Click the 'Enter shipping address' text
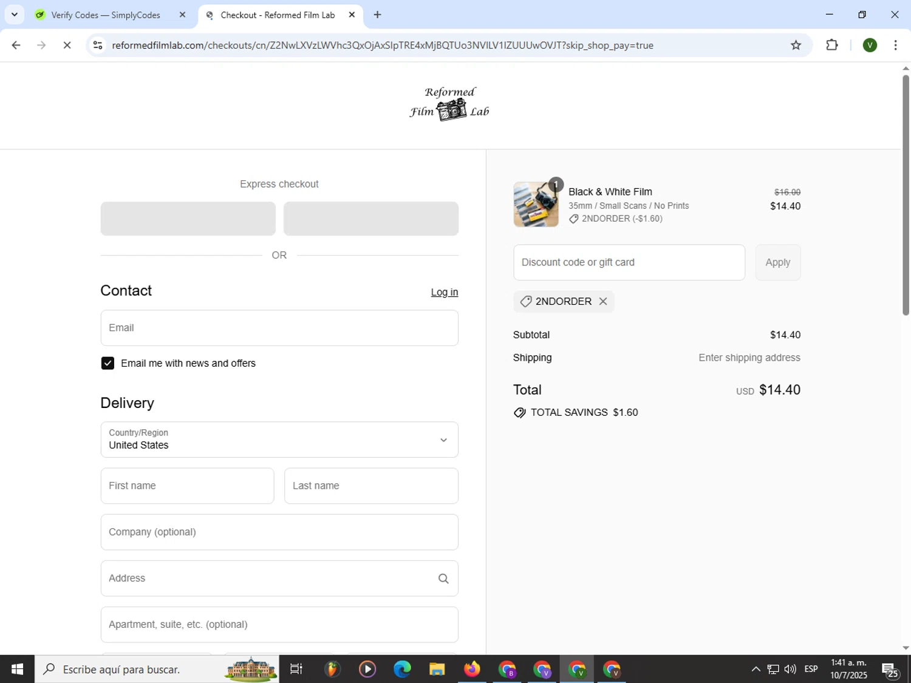The image size is (911, 683). tap(749, 358)
